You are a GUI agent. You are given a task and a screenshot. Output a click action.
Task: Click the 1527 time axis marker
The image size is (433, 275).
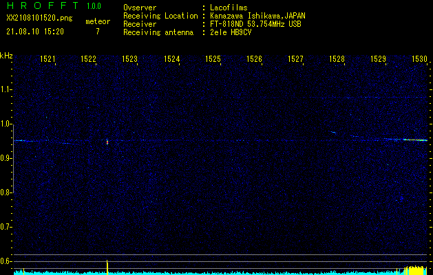point(295,59)
